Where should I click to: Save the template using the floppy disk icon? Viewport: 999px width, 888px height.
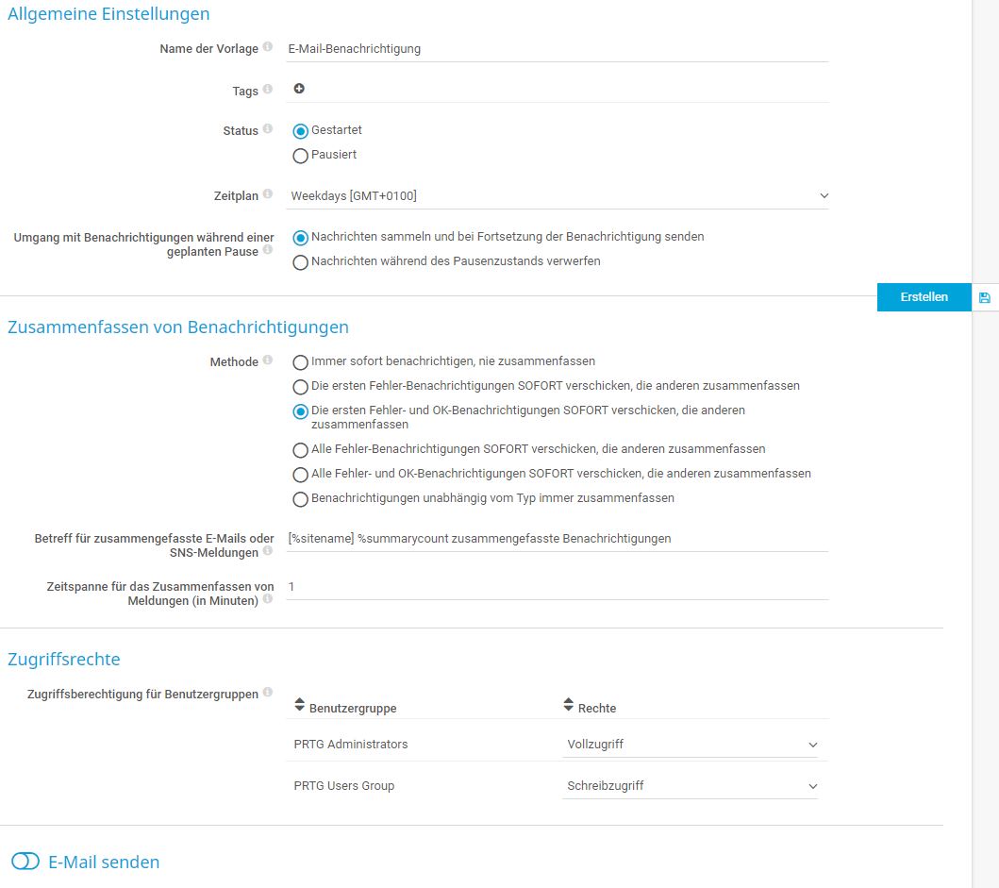tap(985, 296)
